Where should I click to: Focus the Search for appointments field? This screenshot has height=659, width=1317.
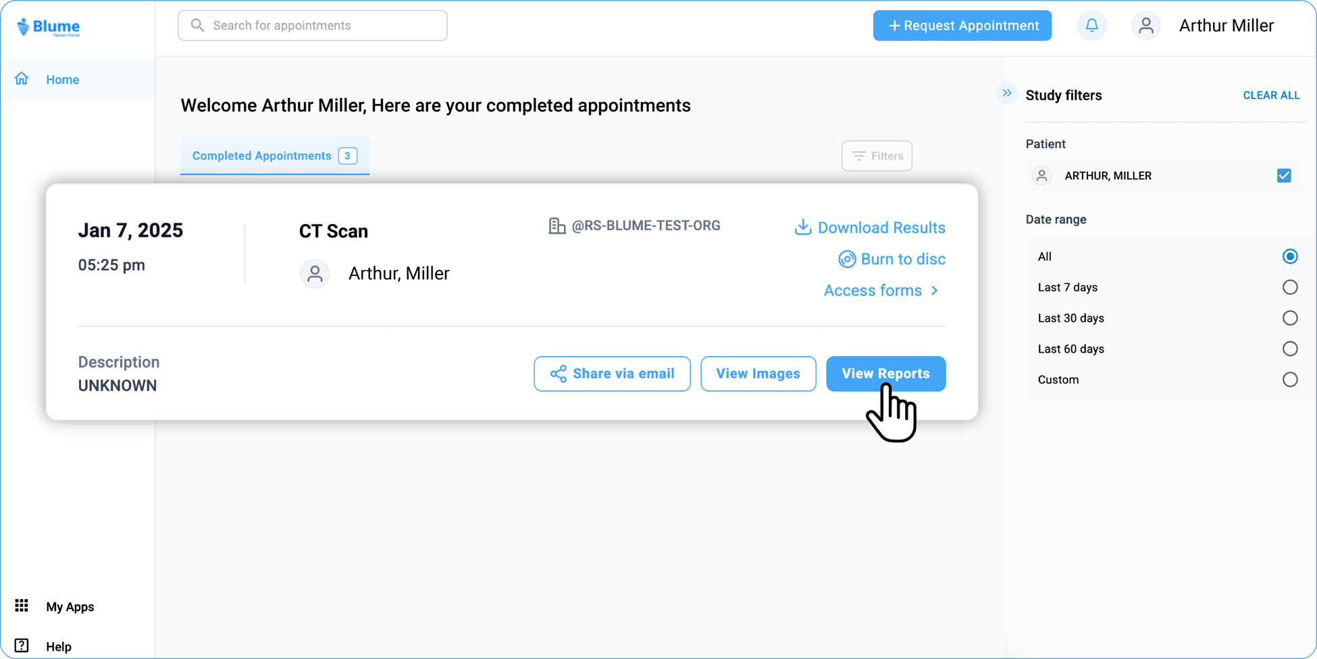(x=313, y=26)
